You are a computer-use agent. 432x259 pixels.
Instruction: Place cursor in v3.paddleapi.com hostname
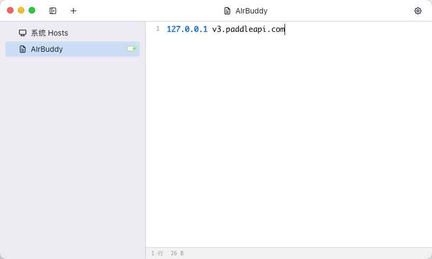coord(248,29)
